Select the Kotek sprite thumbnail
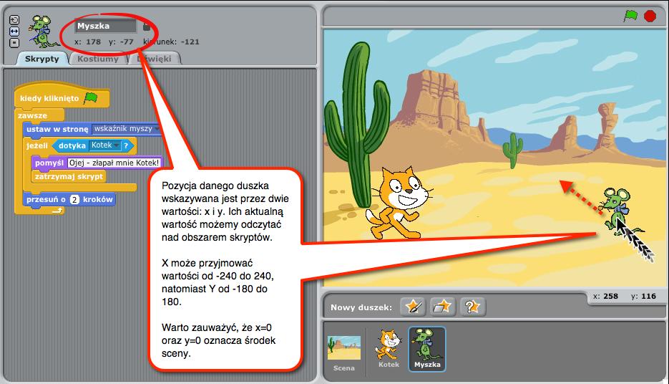 (x=389, y=349)
